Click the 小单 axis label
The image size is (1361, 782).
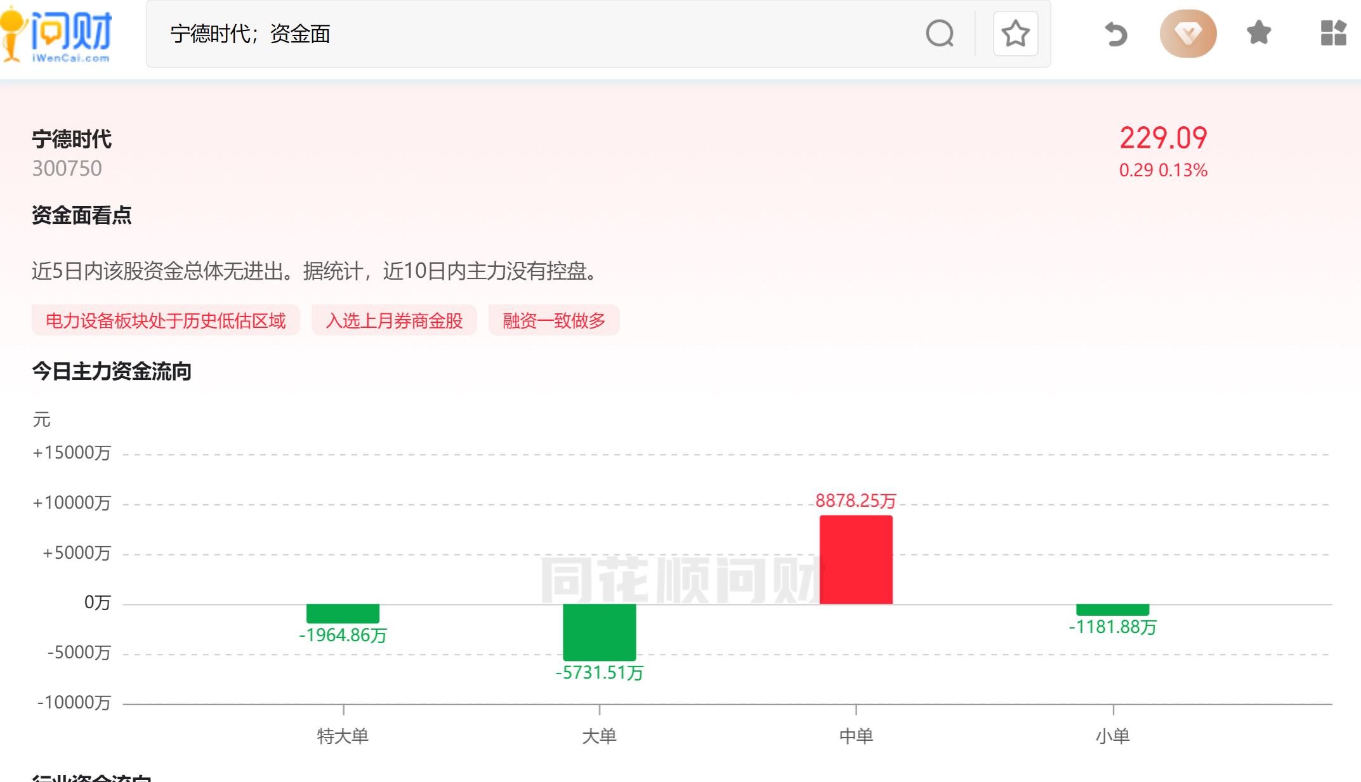coord(1113,736)
